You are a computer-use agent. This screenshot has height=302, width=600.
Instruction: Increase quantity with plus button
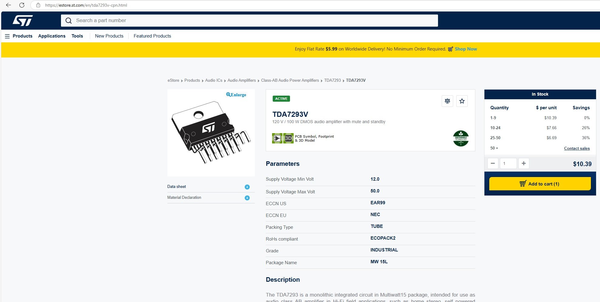524,163
